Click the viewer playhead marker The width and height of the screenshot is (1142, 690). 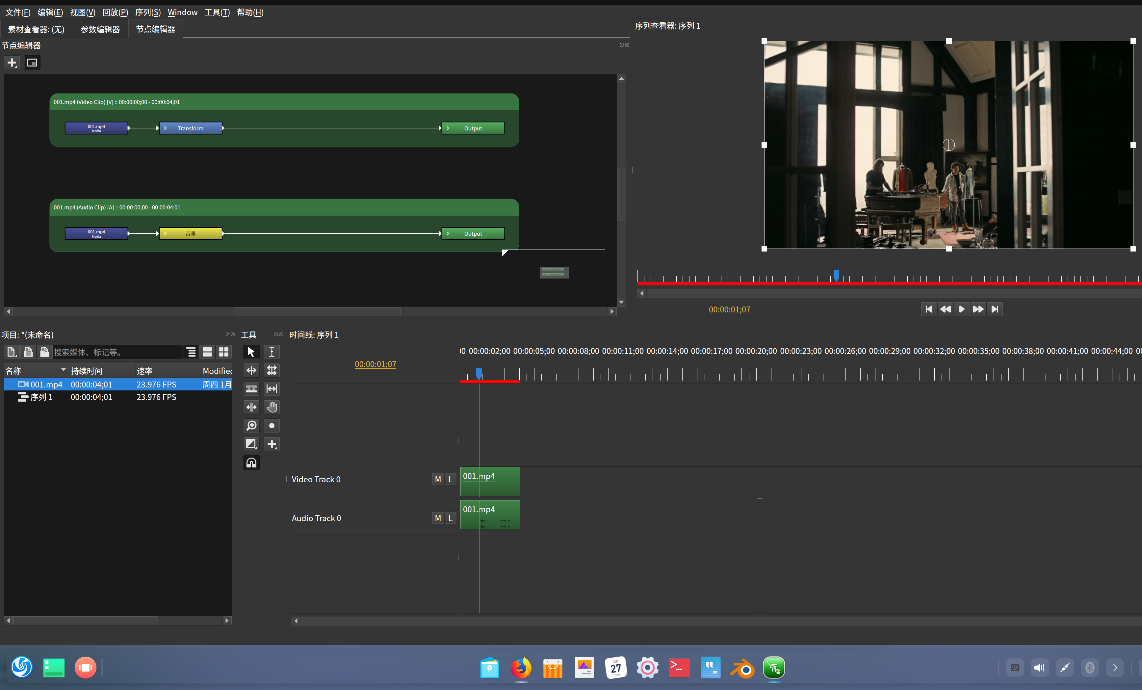point(836,275)
